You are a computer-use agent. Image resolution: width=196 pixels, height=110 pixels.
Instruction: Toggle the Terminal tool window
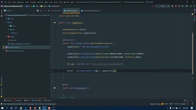pyautogui.click(x=8, y=101)
